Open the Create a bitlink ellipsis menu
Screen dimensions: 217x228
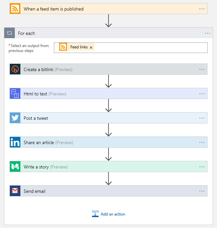pyautogui.click(x=202, y=69)
